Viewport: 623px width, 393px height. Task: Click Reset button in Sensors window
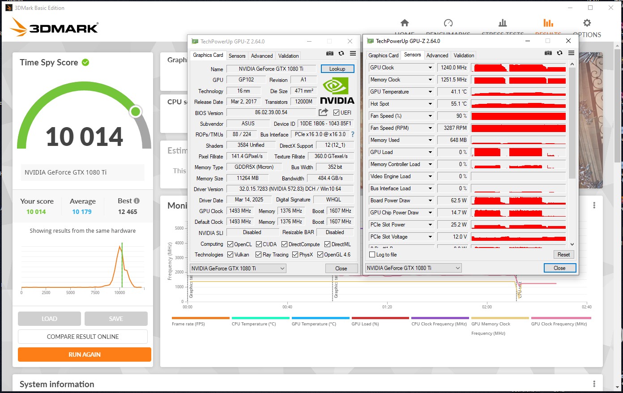(563, 255)
